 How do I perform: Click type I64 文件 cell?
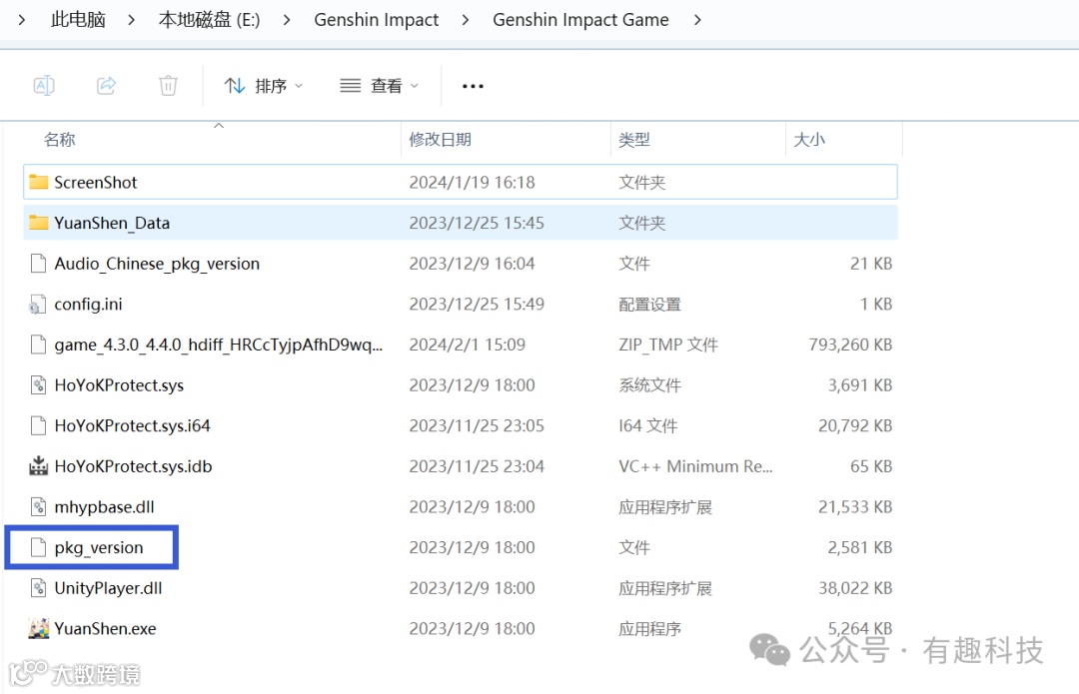[x=648, y=425]
